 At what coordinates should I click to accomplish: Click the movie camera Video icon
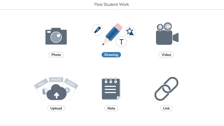coord(167,34)
